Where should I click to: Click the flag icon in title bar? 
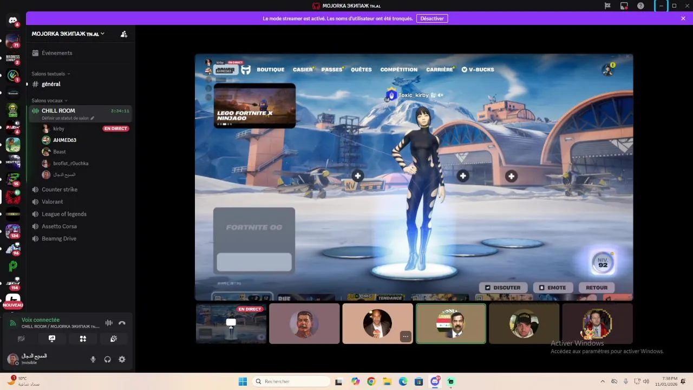click(608, 6)
